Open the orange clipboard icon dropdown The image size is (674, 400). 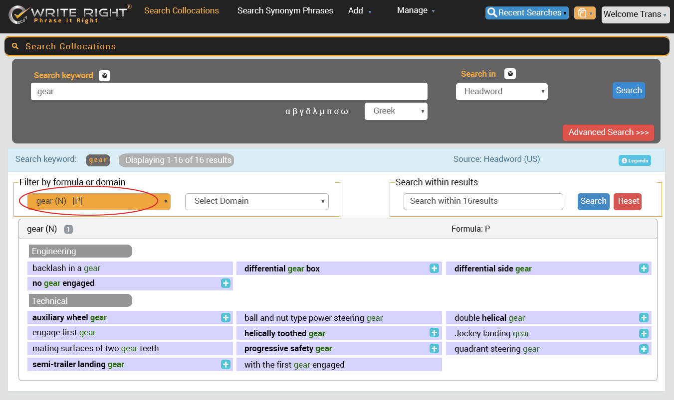[x=584, y=13]
